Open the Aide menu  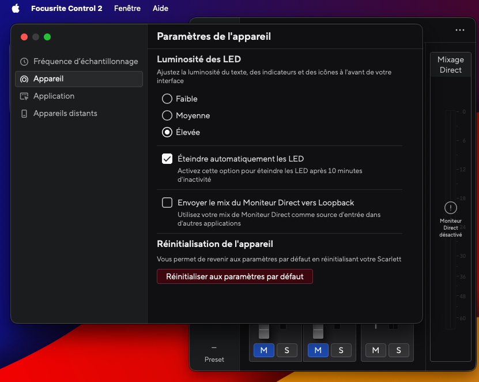pos(161,9)
